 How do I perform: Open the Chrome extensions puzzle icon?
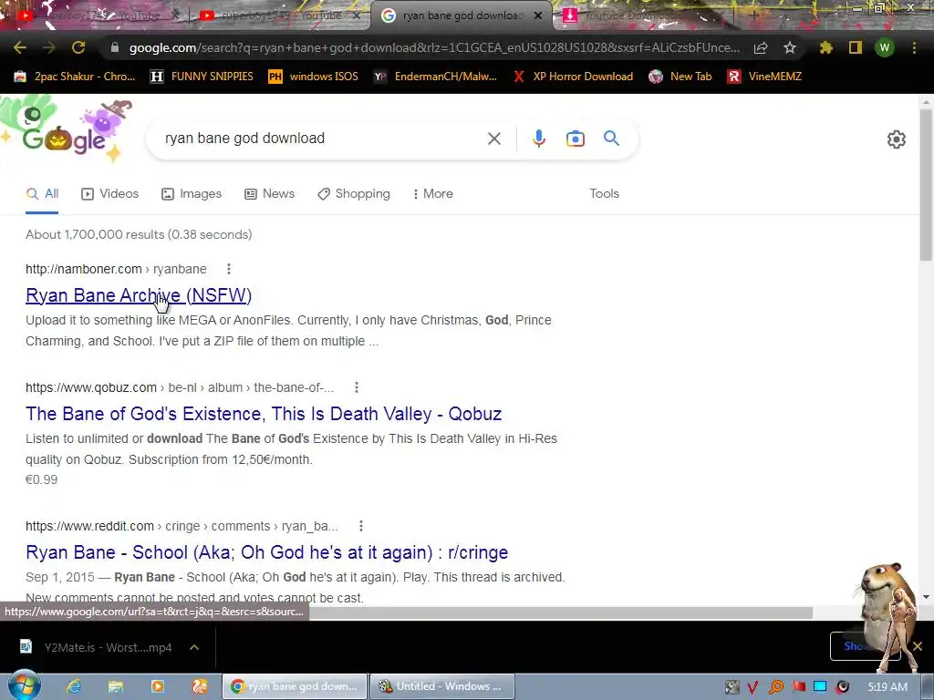[826, 47]
